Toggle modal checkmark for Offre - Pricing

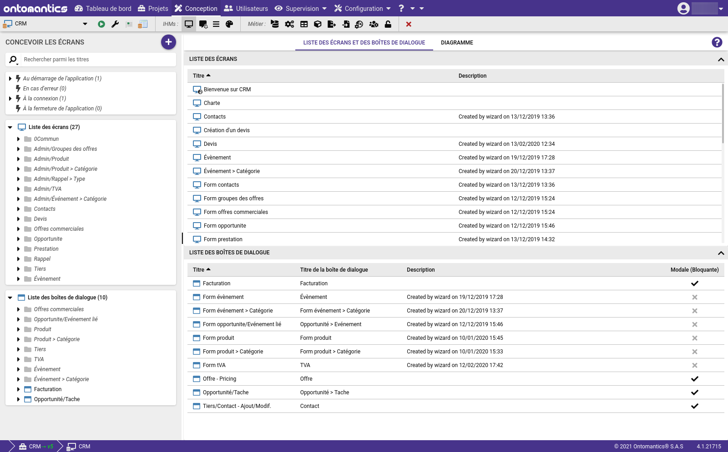point(694,379)
